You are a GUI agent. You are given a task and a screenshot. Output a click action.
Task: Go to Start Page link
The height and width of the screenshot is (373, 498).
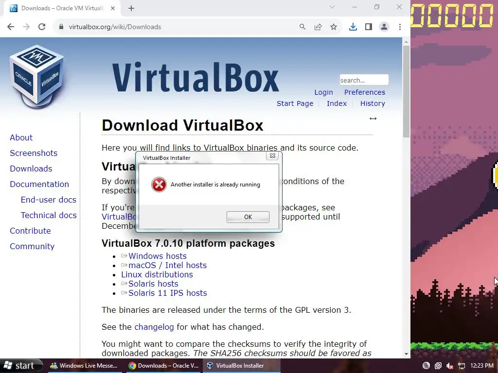[295, 103]
